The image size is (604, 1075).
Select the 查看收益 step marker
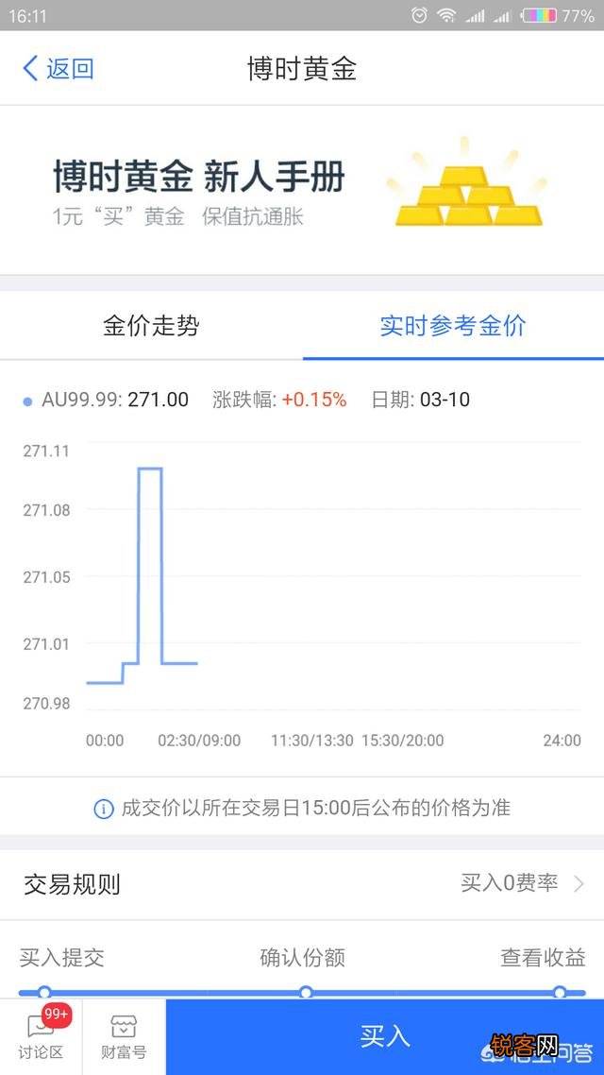(x=561, y=992)
